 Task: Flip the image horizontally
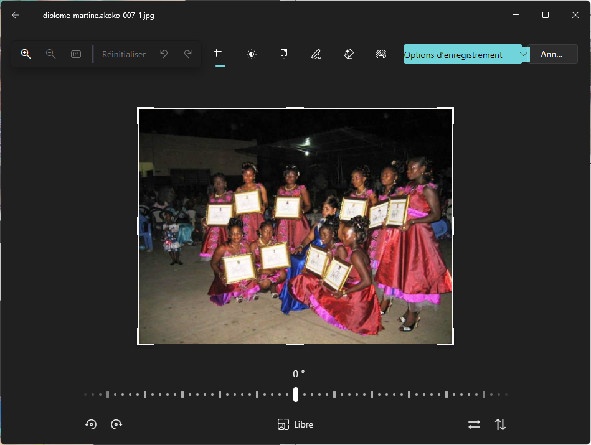coord(474,424)
